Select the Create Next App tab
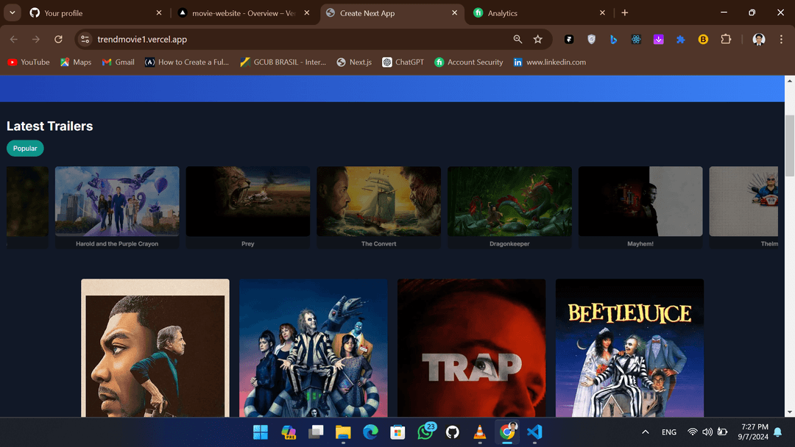 coord(392,13)
